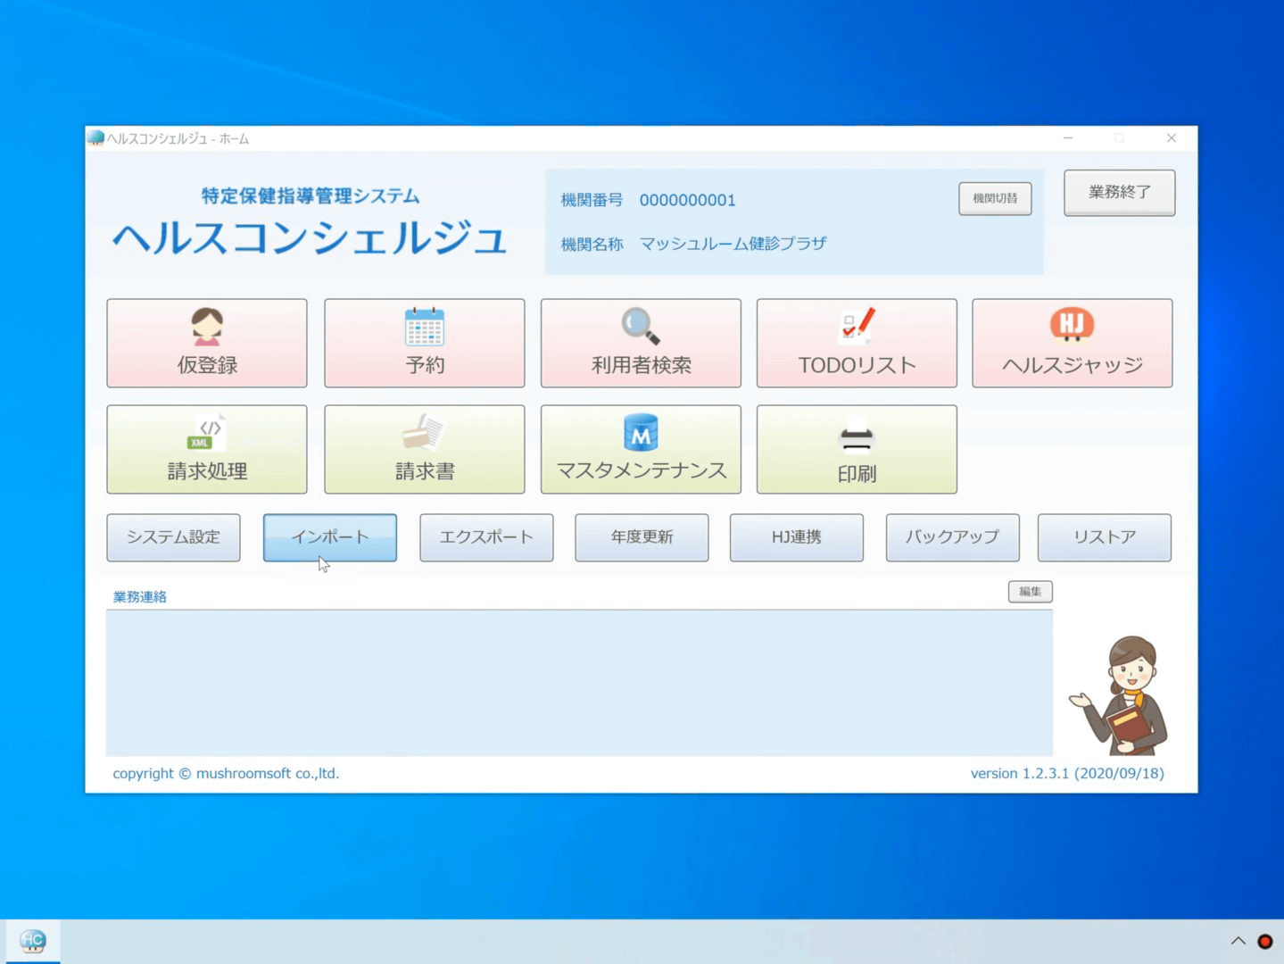This screenshot has width=1284, height=964.
Task: Click institution name マッシュルーム健診プラザ
Action: [x=733, y=244]
